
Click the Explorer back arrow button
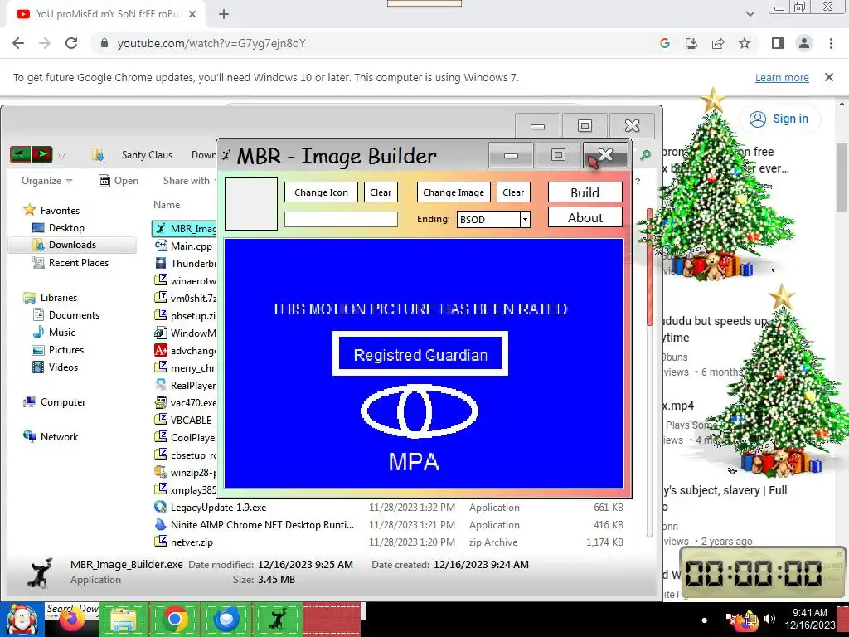point(21,155)
